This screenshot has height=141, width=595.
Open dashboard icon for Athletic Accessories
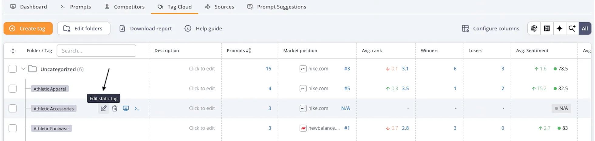tap(126, 108)
